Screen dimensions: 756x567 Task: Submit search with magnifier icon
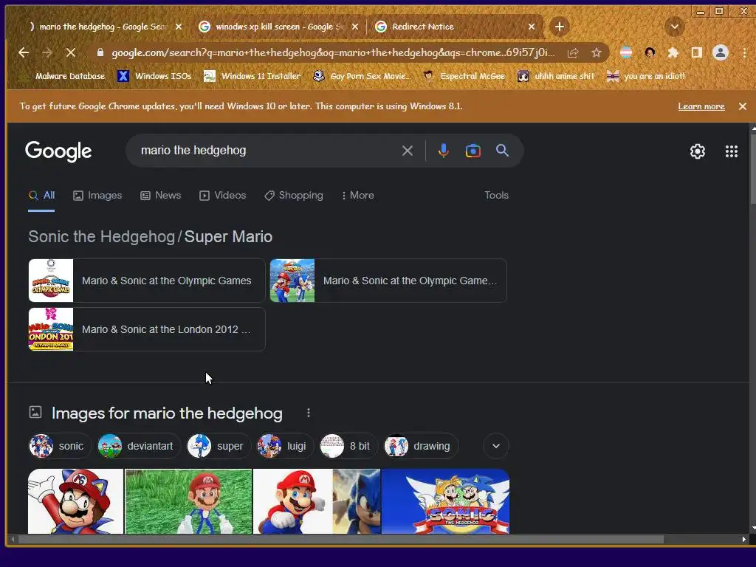(x=502, y=151)
